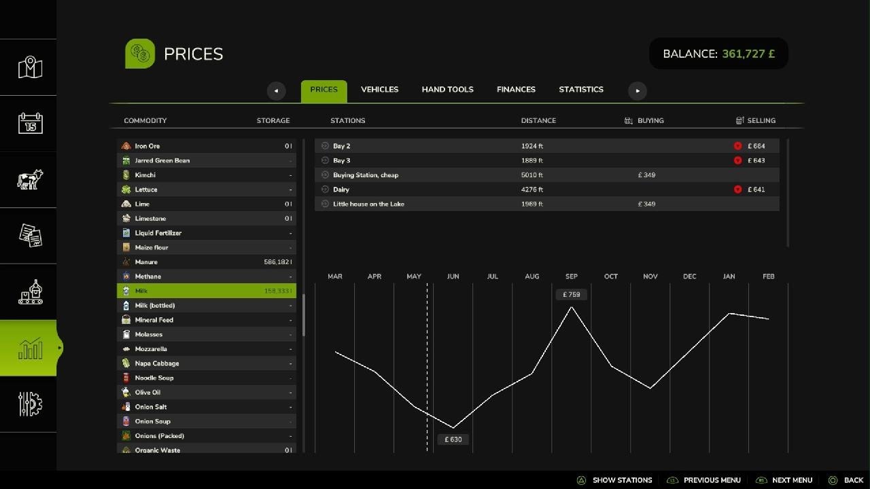Click the Mozzarella commodity icon

tap(126, 349)
